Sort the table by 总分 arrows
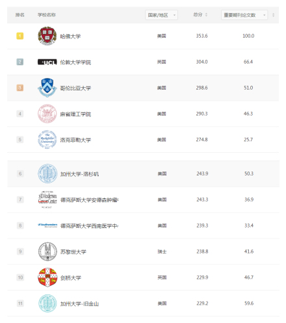 pyautogui.click(x=206, y=15)
